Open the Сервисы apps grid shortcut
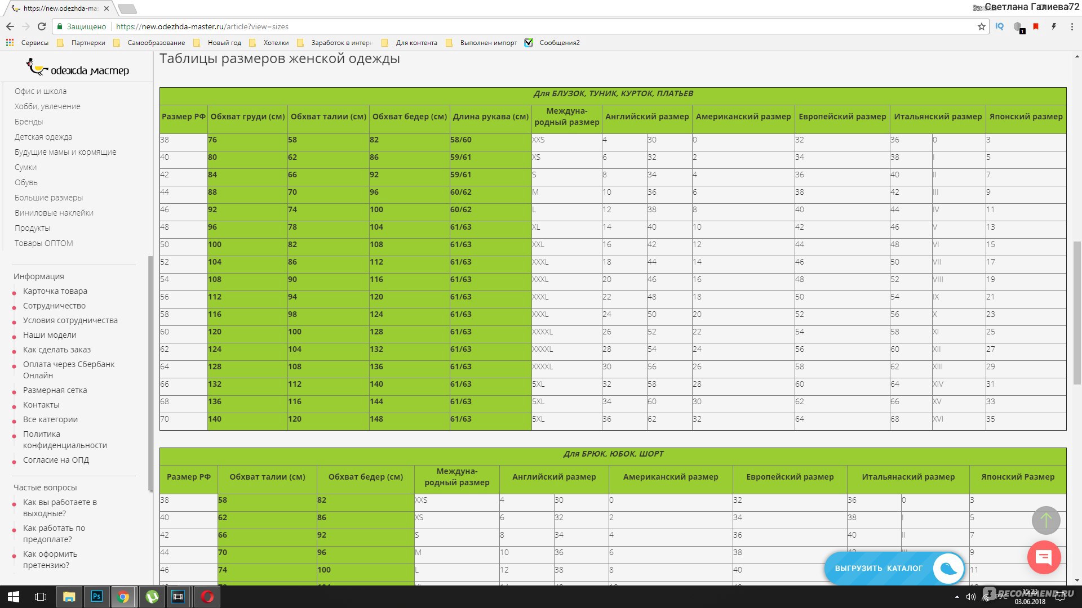 (x=27, y=43)
